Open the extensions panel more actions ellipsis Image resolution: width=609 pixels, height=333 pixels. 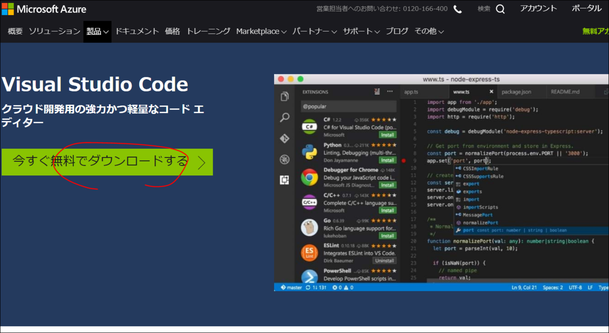coord(390,92)
